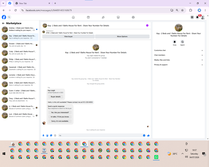This screenshot has height=167, width=209.
Task: Open Cody's conversation in the list
Action: point(20,53)
